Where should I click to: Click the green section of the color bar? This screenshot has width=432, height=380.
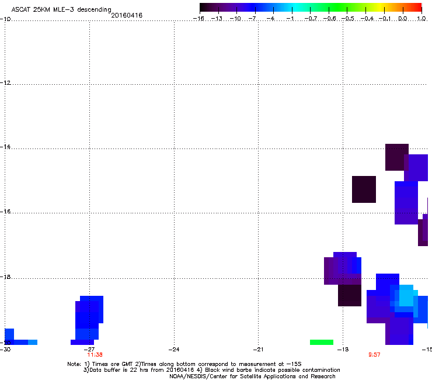[339, 8]
